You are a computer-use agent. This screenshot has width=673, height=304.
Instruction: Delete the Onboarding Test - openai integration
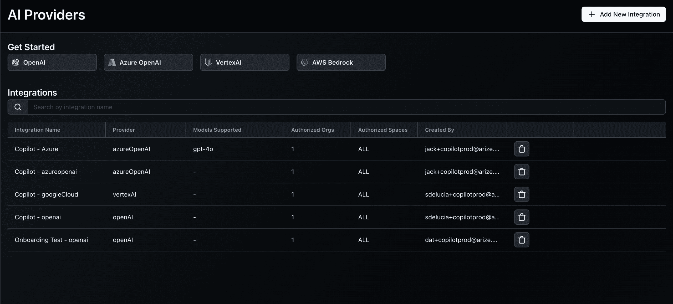coord(522,240)
